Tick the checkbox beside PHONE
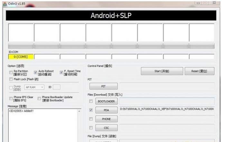Screen dimensions: 225x142 pos(91,119)
